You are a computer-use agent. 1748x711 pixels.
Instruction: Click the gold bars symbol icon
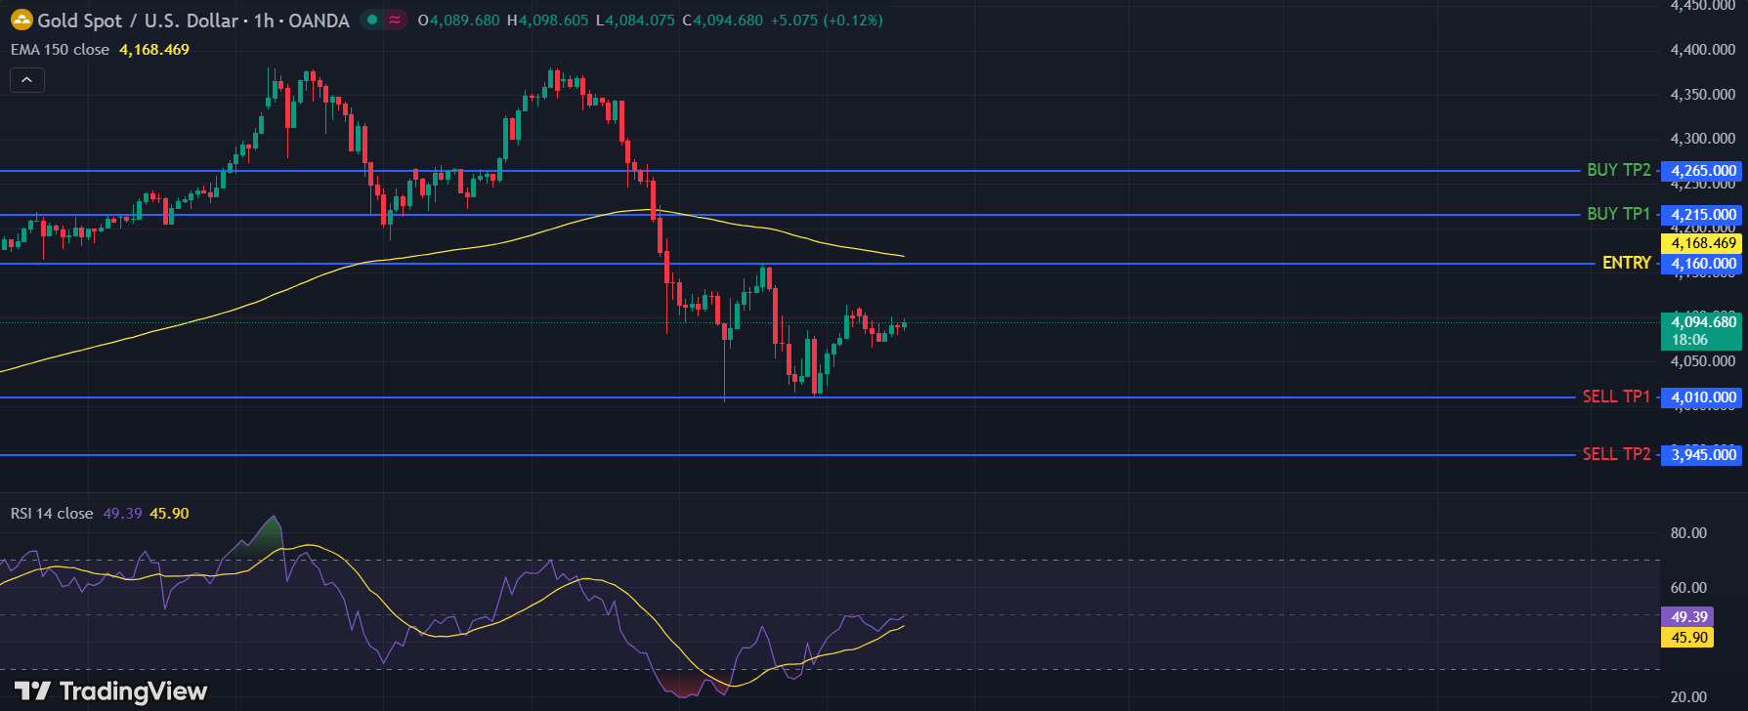point(21,20)
